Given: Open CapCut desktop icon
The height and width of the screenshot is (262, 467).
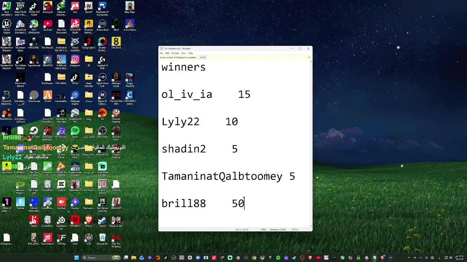Looking at the screenshot, I should click(61, 186).
